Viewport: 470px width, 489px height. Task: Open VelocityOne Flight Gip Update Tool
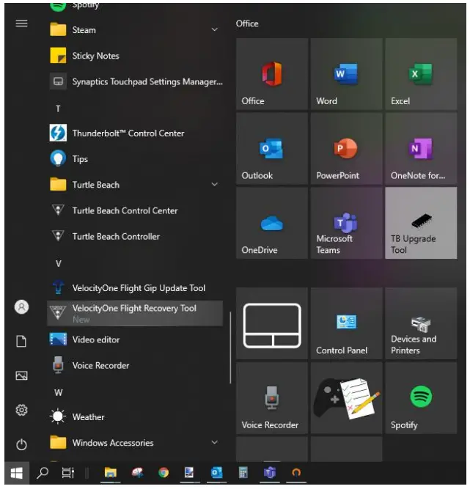[135, 288]
